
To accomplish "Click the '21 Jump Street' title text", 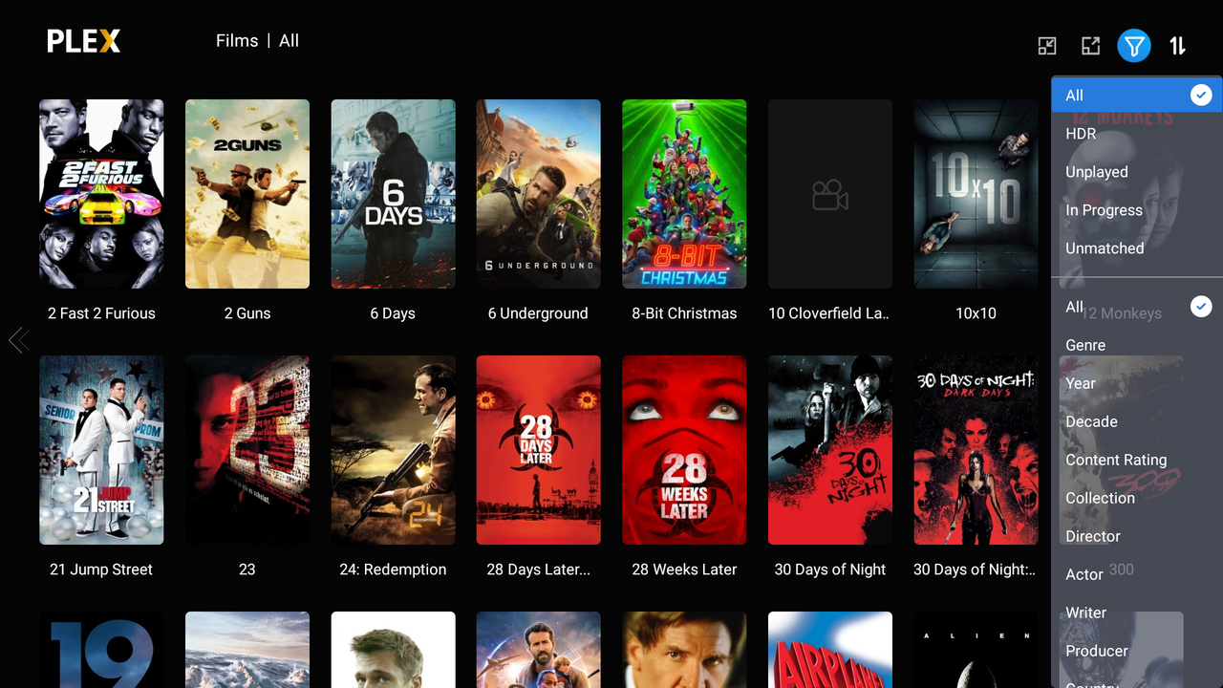I will coord(101,570).
